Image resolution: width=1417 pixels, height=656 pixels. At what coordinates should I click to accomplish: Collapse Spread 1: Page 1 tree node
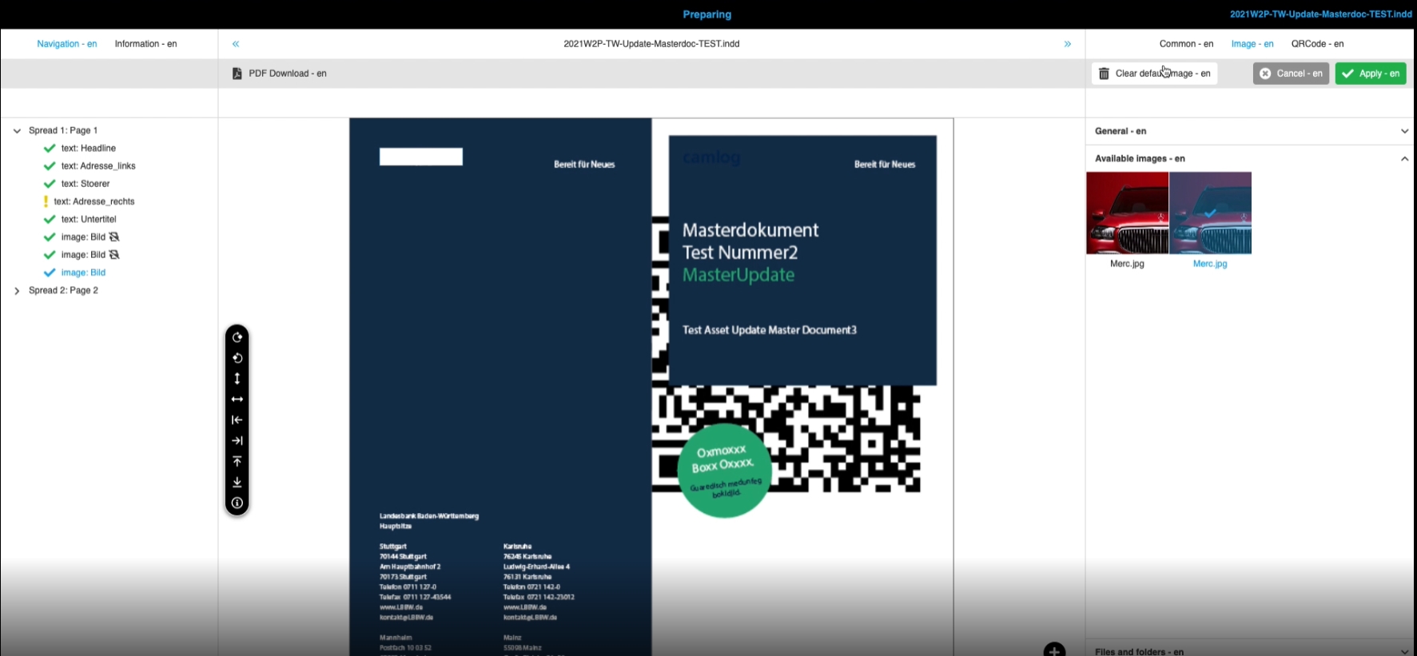coord(17,131)
